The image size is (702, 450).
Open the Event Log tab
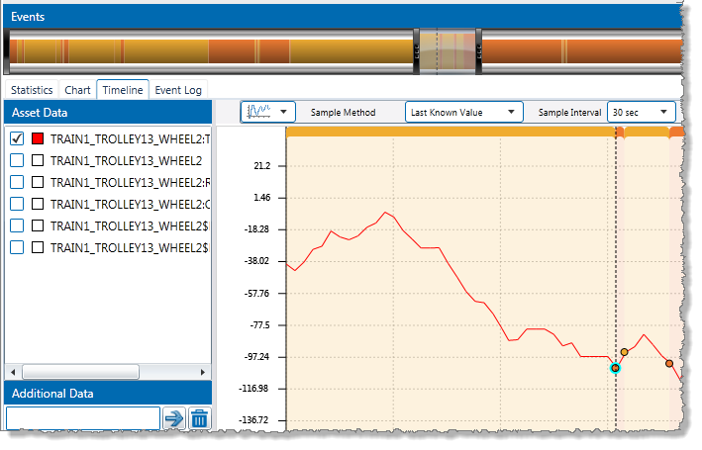[x=178, y=90]
